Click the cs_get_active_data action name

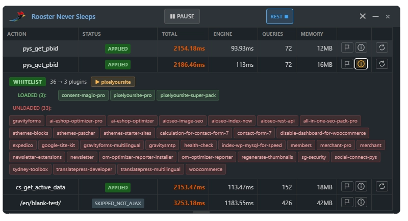(40, 187)
